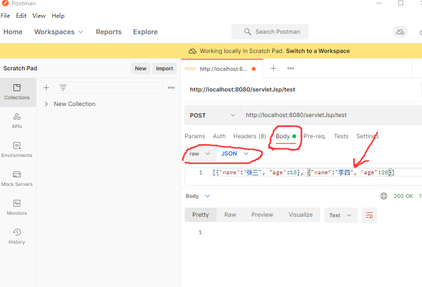Open the Help menu
Screen dimensions: 422x287
[58, 16]
